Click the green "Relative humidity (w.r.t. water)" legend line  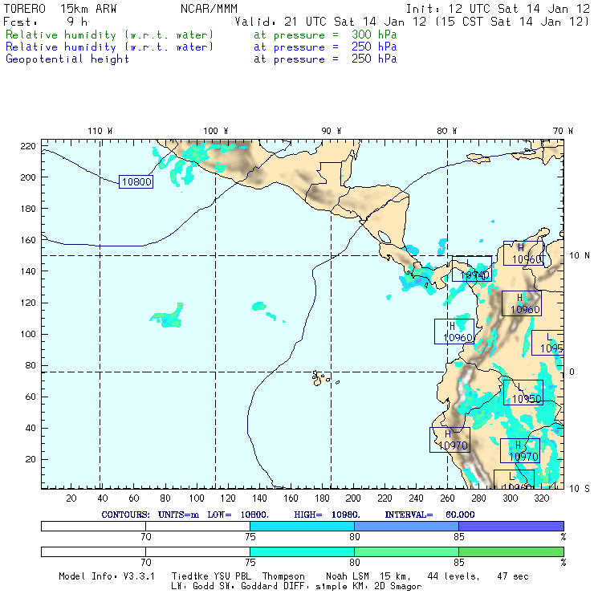(109, 35)
